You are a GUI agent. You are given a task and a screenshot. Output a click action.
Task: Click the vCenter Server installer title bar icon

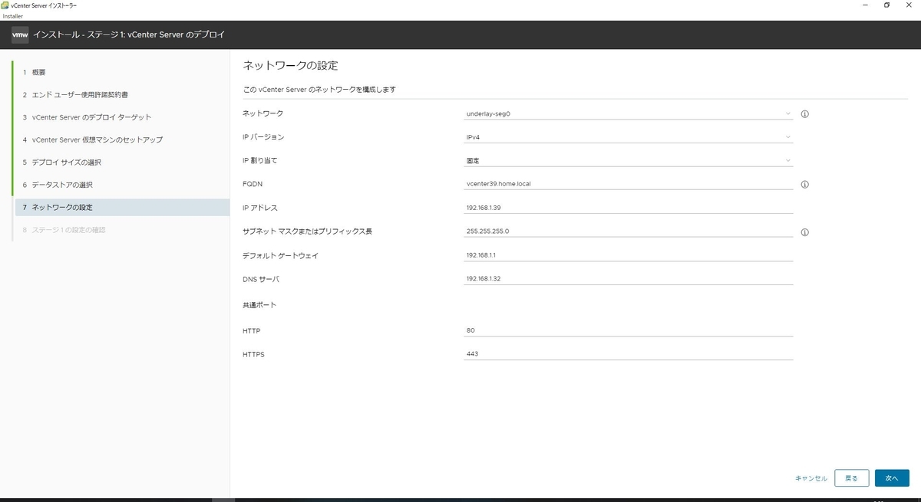pyautogui.click(x=5, y=5)
